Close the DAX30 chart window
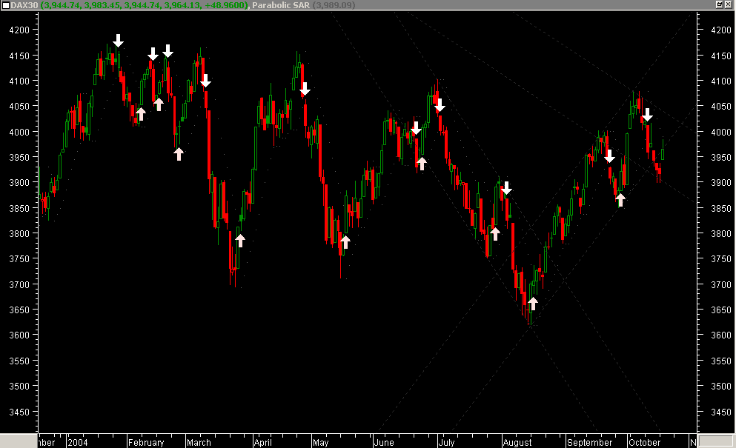Viewport: 736px width, 448px height. [x=728, y=4]
